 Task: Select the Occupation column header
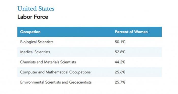click(x=30, y=32)
